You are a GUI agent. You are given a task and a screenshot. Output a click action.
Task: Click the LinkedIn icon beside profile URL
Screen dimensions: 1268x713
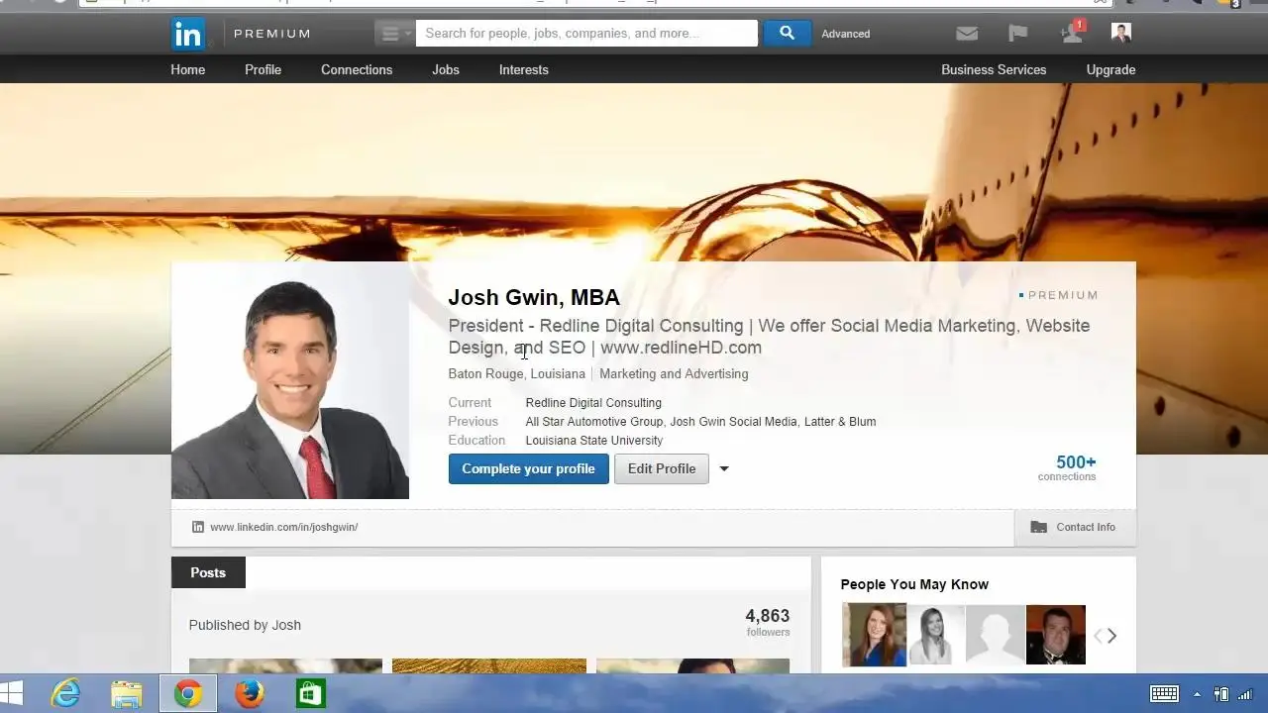[198, 527]
